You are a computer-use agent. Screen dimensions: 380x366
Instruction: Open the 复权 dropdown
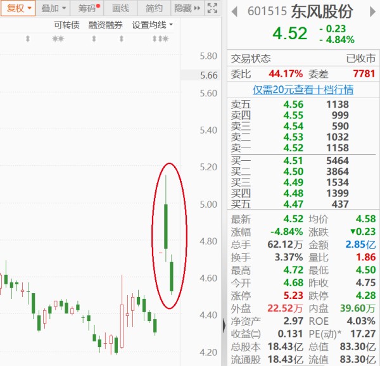click(18, 8)
